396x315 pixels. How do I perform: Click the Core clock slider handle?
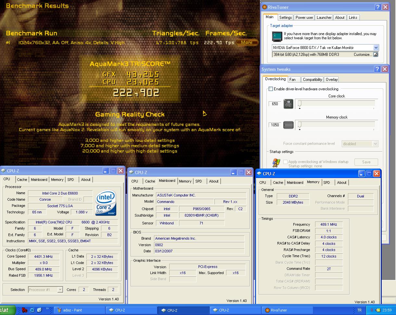[x=300, y=104]
